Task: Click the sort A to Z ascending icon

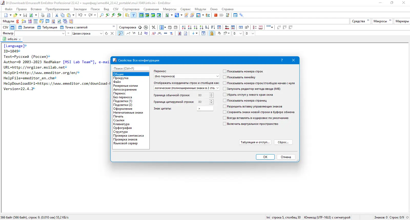Action: 184,27
